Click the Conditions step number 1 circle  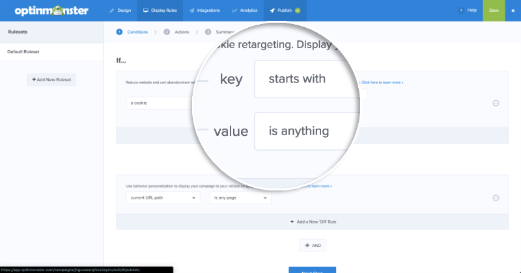pyautogui.click(x=119, y=32)
